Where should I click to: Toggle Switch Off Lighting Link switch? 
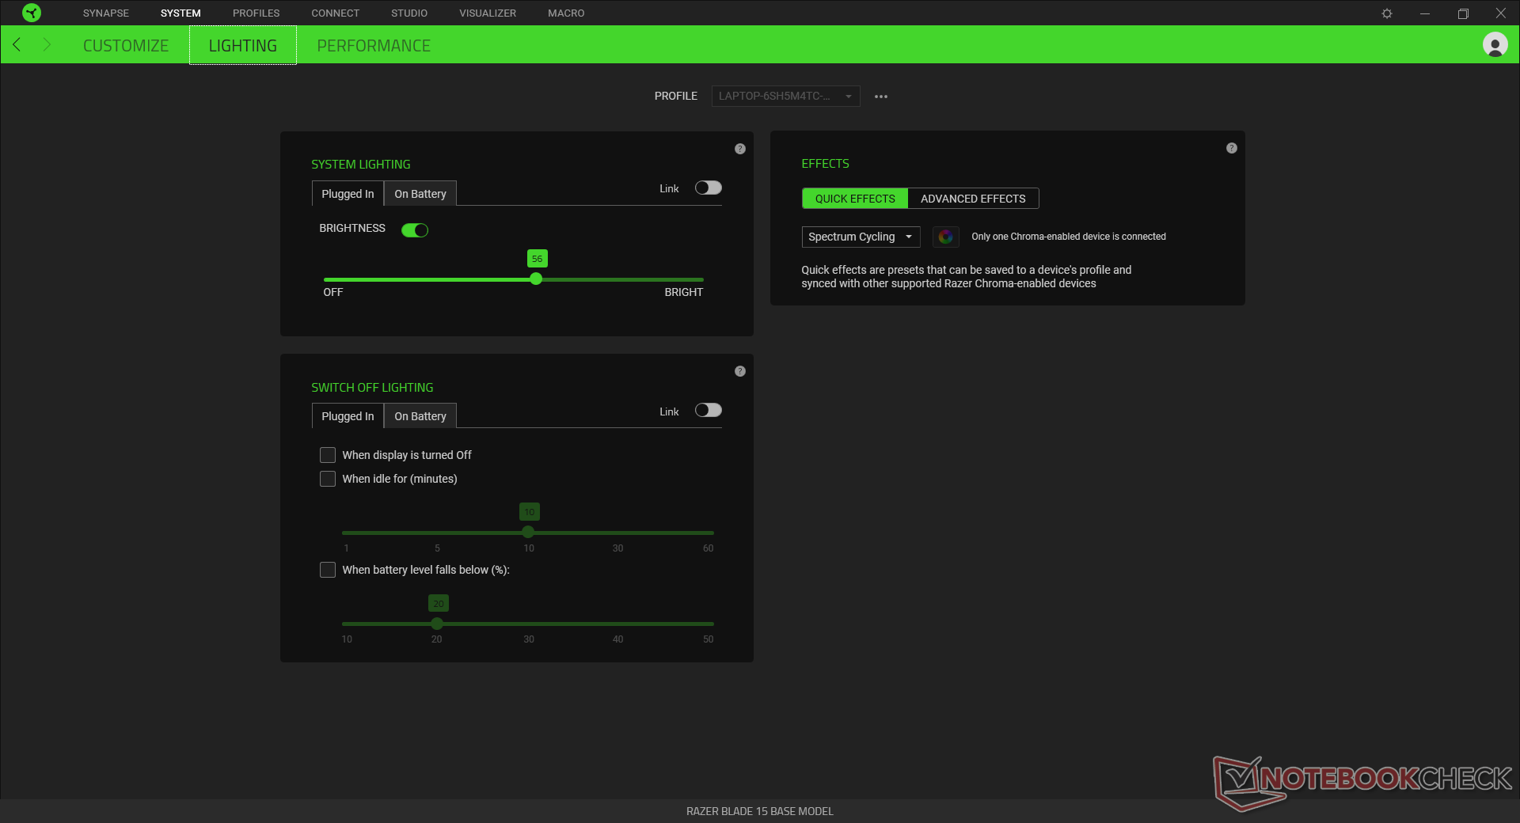pos(709,410)
